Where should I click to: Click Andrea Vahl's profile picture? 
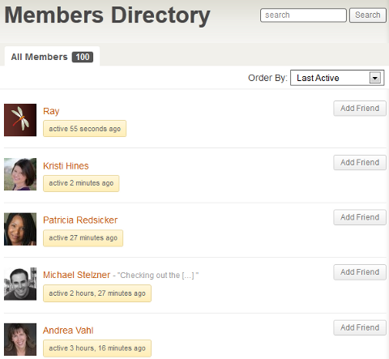[20, 340]
